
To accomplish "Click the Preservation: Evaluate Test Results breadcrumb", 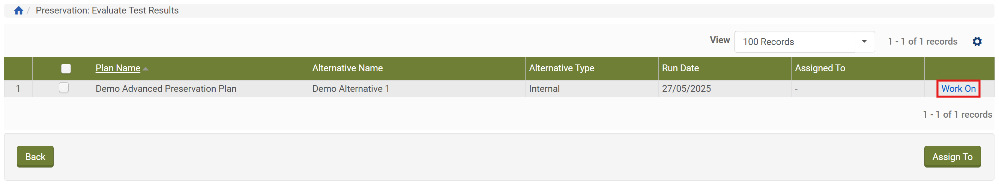I will tap(107, 10).
